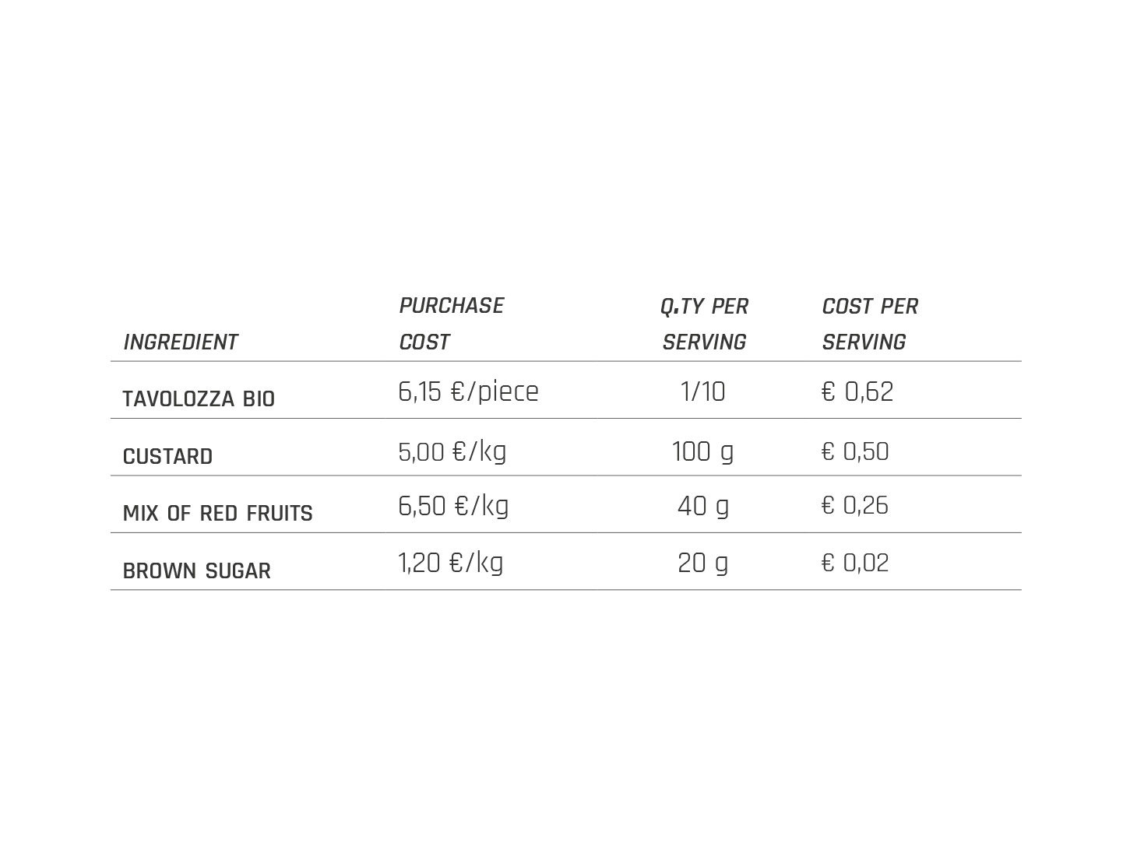Select the COST PER SERVING header
The image size is (1137, 853).
coord(870,324)
